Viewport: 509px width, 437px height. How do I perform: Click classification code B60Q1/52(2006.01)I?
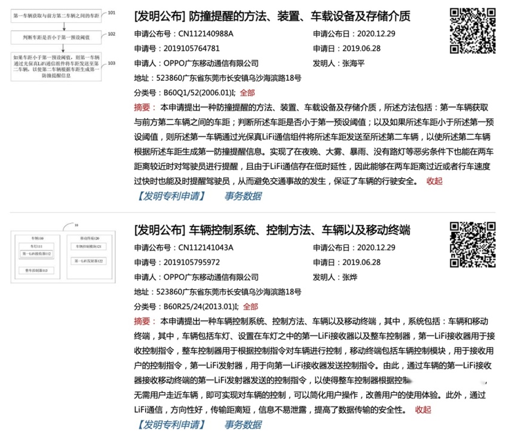point(200,93)
